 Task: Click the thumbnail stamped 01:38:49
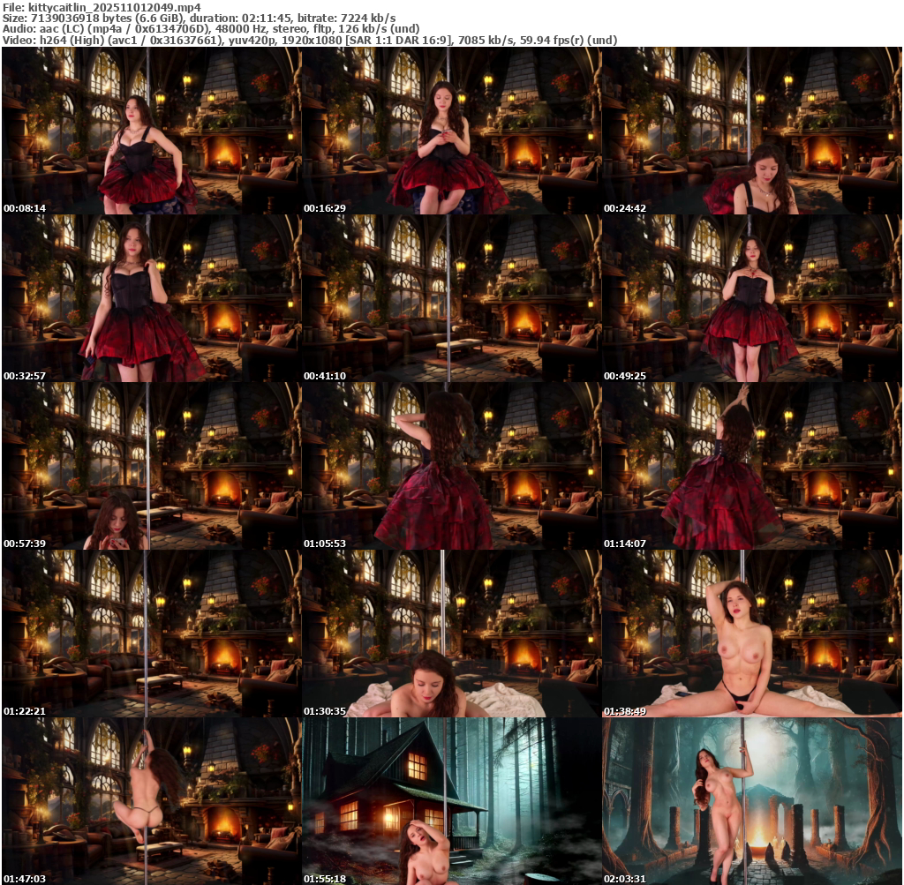(x=751, y=634)
